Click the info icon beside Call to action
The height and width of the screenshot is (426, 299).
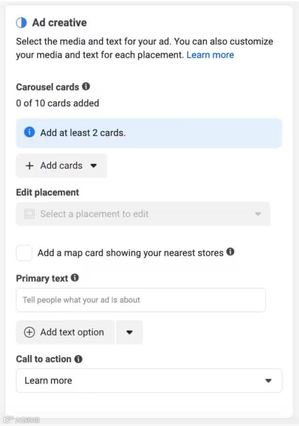(78, 359)
